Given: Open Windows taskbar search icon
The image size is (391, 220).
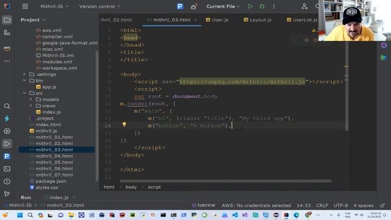Looking at the screenshot, I should (30, 215).
